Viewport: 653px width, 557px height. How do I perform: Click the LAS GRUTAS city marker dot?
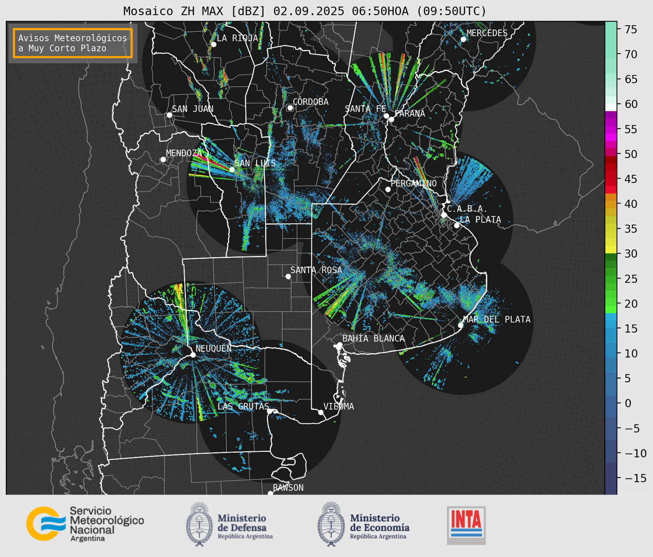(x=270, y=411)
